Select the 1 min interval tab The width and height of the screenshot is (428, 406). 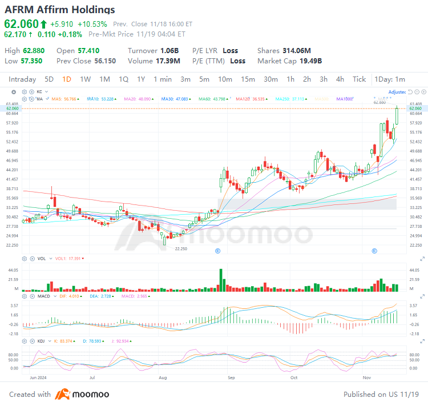pos(163,79)
